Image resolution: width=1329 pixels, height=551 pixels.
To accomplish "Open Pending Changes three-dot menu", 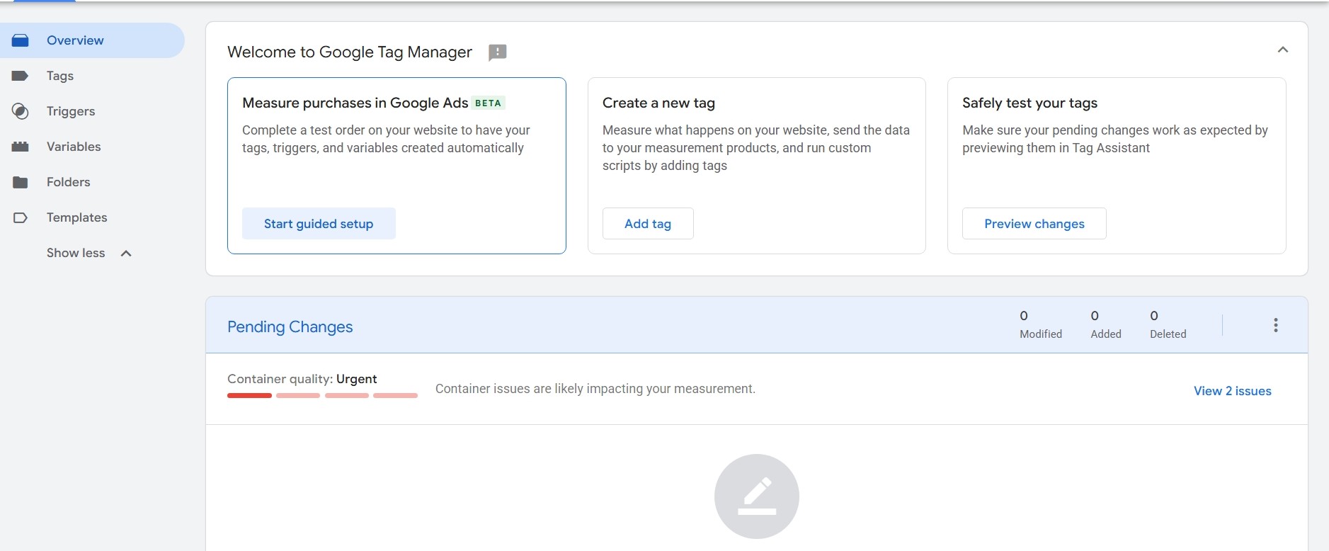I will point(1276,325).
